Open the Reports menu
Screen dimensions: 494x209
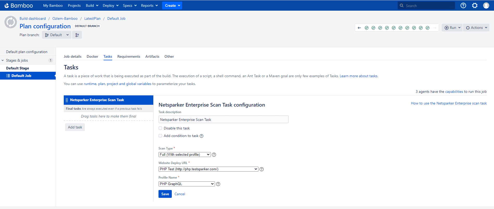[149, 5]
